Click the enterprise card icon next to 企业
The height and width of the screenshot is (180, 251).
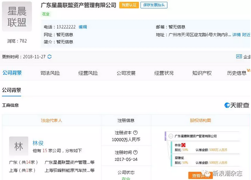[239, 56]
